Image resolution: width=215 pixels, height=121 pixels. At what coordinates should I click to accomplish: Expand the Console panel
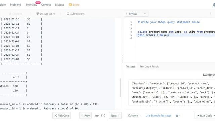coord(134,116)
